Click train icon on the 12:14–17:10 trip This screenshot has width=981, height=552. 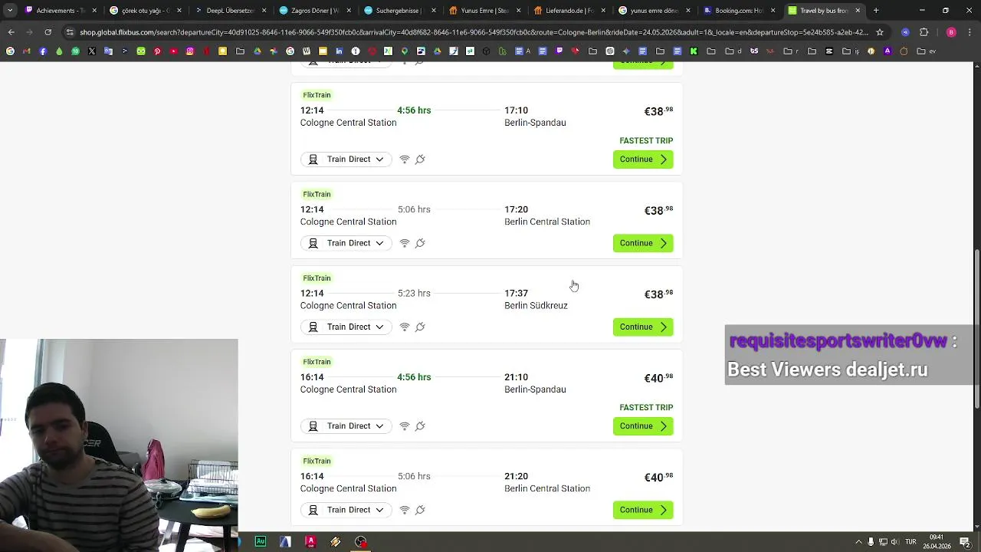[313, 159]
